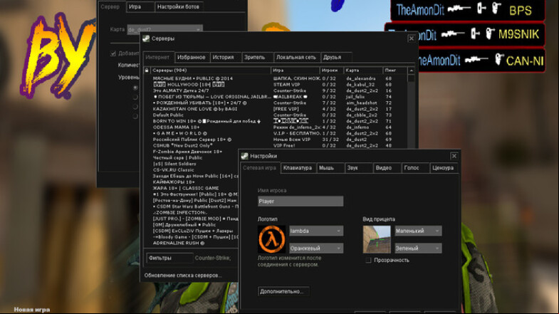Sort by the Игра column header
559x314 pixels.
tap(296, 70)
